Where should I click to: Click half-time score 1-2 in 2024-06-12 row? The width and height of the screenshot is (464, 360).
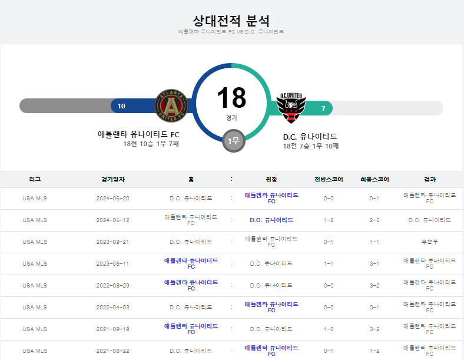(x=329, y=220)
